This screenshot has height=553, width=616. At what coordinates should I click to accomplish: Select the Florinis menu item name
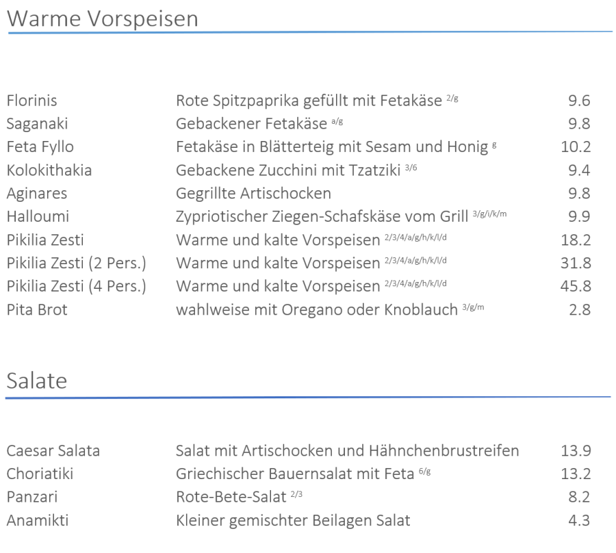(31, 101)
